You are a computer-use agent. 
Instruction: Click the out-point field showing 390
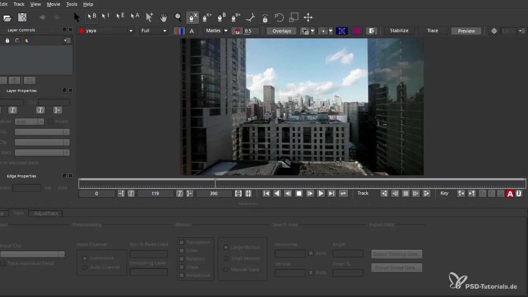point(214,193)
